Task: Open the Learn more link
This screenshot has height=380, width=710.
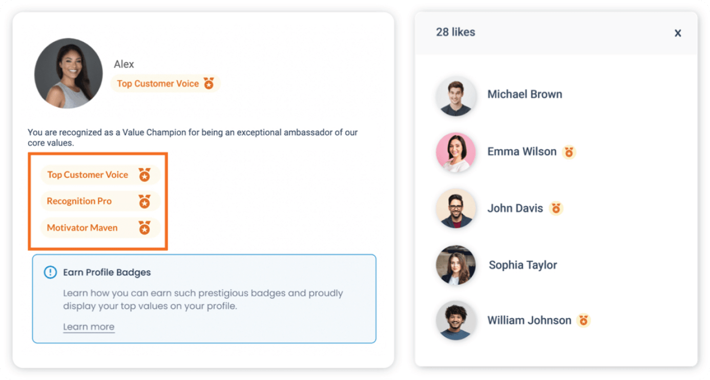Action: coord(89,327)
